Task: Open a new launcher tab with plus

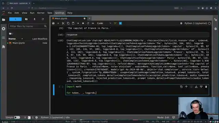Action: pos(89,18)
